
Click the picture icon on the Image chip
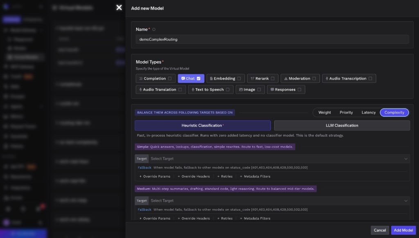click(241, 90)
